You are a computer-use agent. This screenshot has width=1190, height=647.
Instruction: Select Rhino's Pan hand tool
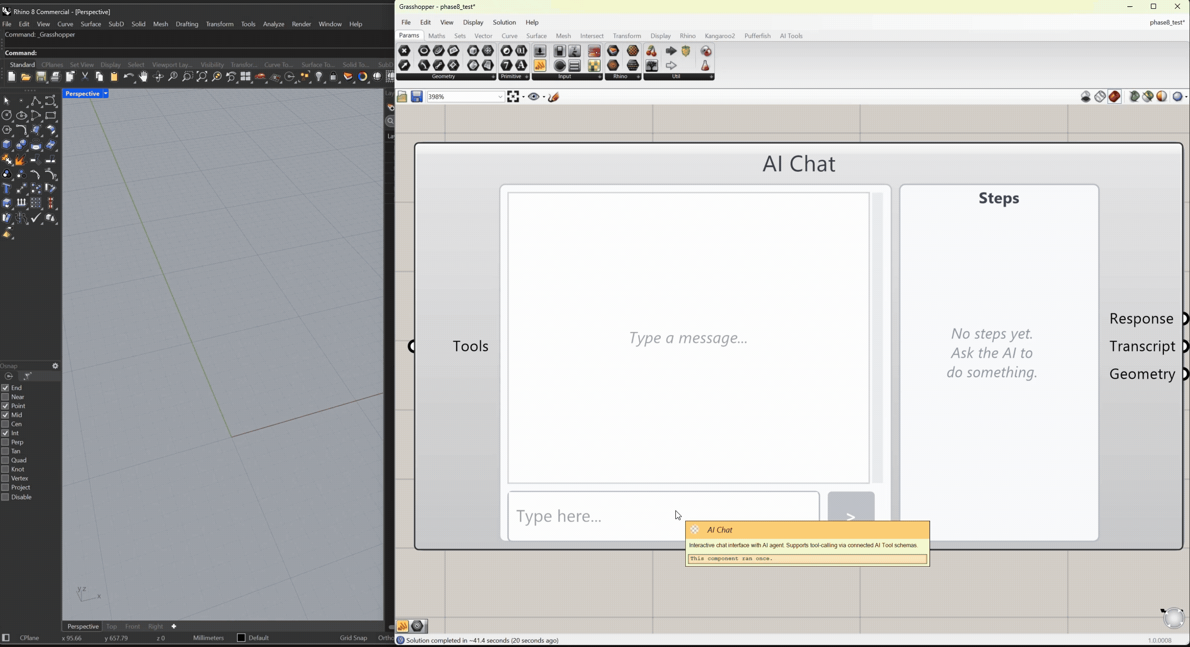click(x=143, y=77)
